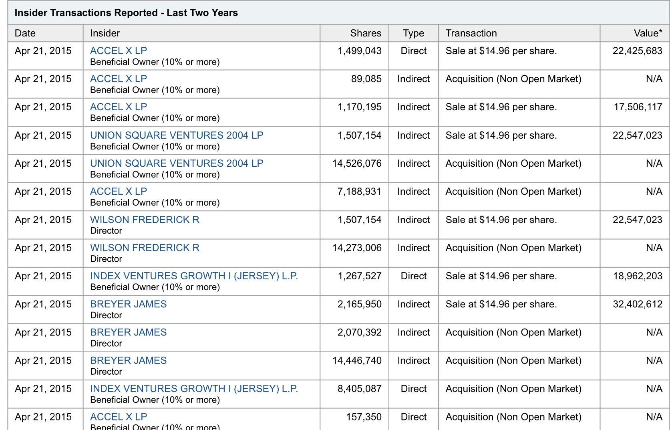Select Apr 21, 2015 date in 32,402,612 row

coord(43,304)
